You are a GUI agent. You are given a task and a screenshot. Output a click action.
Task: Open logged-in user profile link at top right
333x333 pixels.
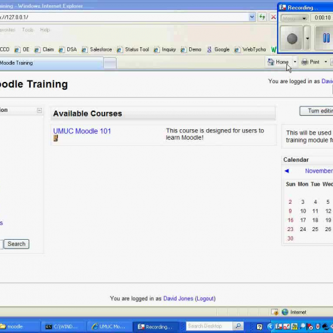pos(327,81)
